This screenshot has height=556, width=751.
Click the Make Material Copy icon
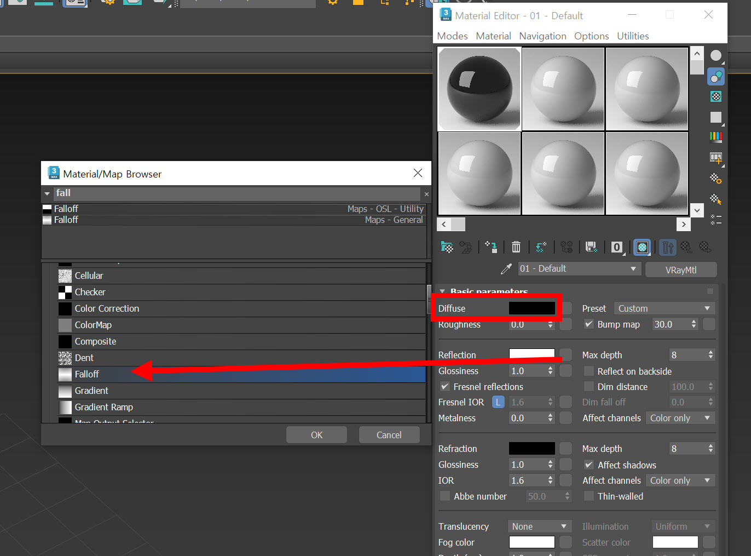pos(541,247)
